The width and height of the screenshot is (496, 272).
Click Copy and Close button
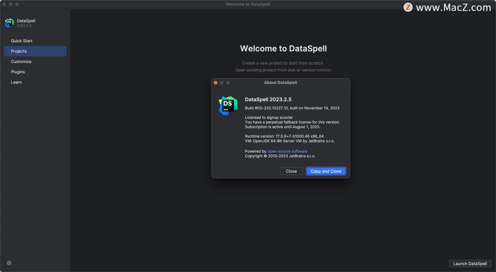coord(326,171)
